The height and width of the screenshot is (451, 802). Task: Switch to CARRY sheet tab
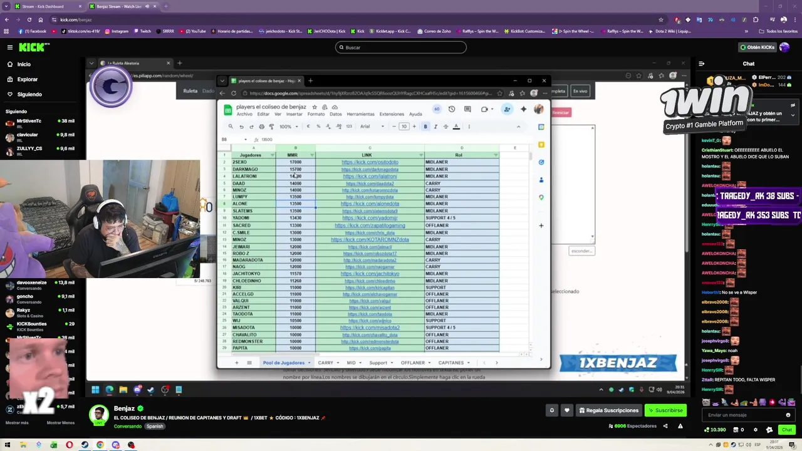[x=326, y=363]
